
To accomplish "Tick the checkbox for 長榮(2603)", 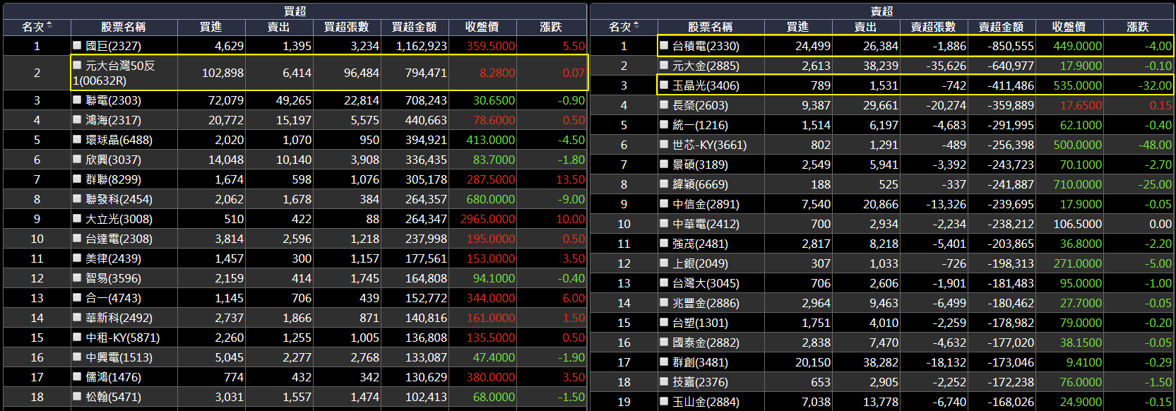I will tap(664, 105).
